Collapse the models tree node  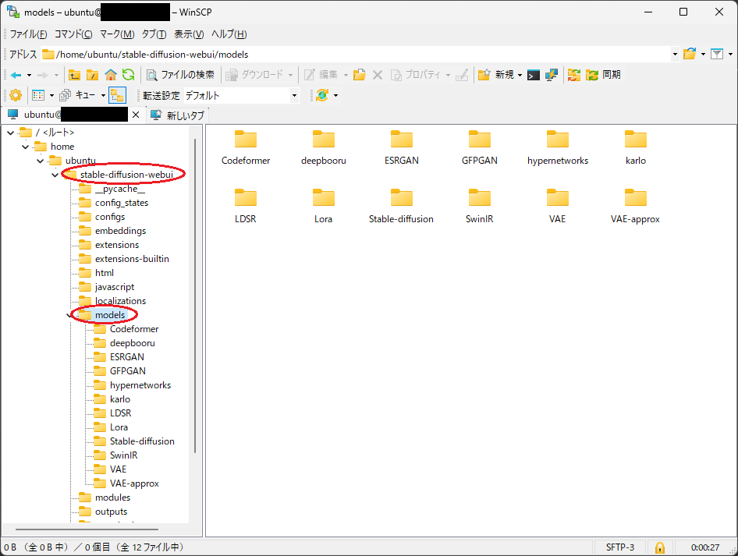69,315
